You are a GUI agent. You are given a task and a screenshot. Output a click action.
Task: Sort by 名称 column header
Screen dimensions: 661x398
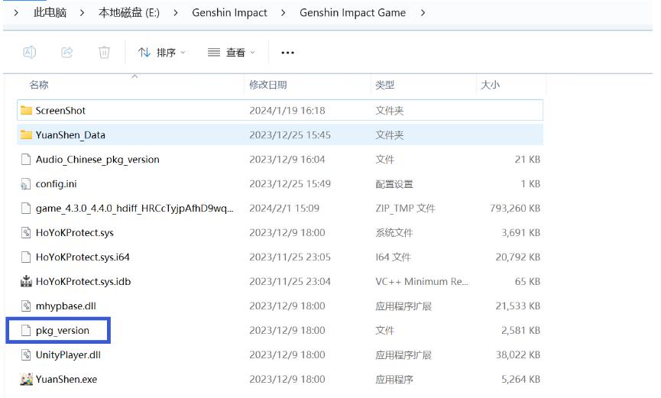tap(39, 85)
